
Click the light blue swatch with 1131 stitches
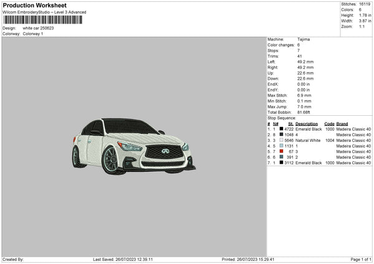pos(282,146)
